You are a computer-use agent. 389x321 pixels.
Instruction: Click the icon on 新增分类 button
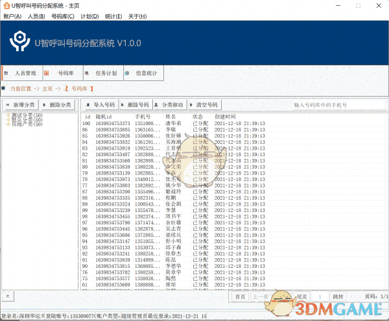pyautogui.click(x=8, y=105)
